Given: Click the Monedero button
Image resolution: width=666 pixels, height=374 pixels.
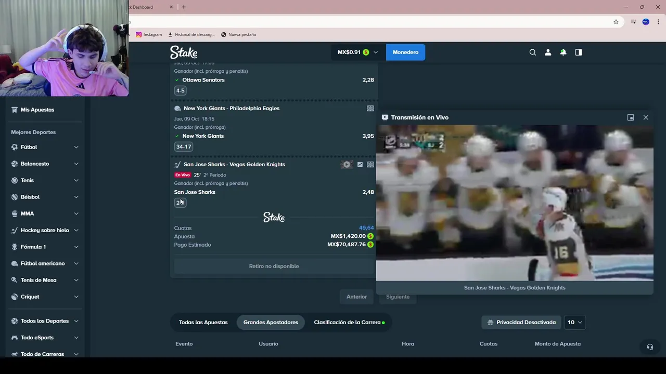Looking at the screenshot, I should [405, 52].
